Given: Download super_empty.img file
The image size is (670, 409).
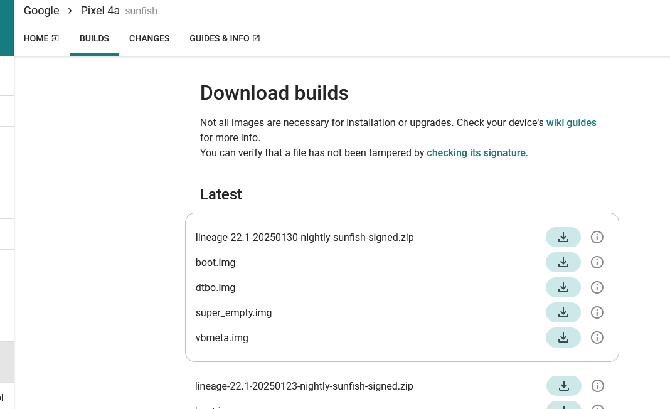Looking at the screenshot, I should [x=563, y=312].
